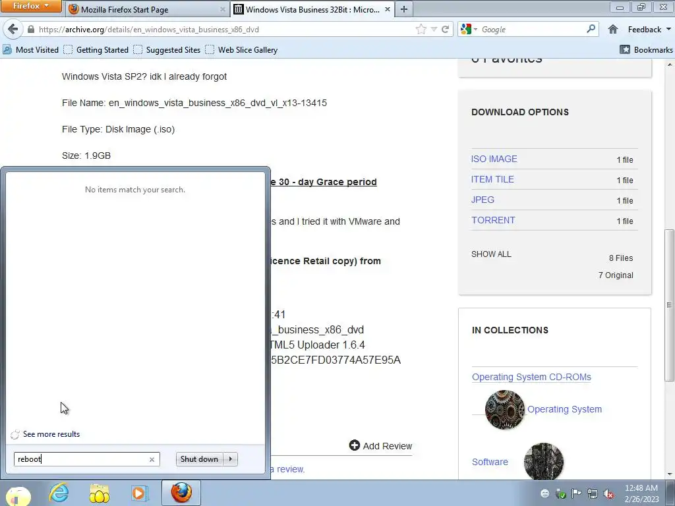Clear the reboot search text with X
Screen dimensions: 675x506
pos(152,459)
